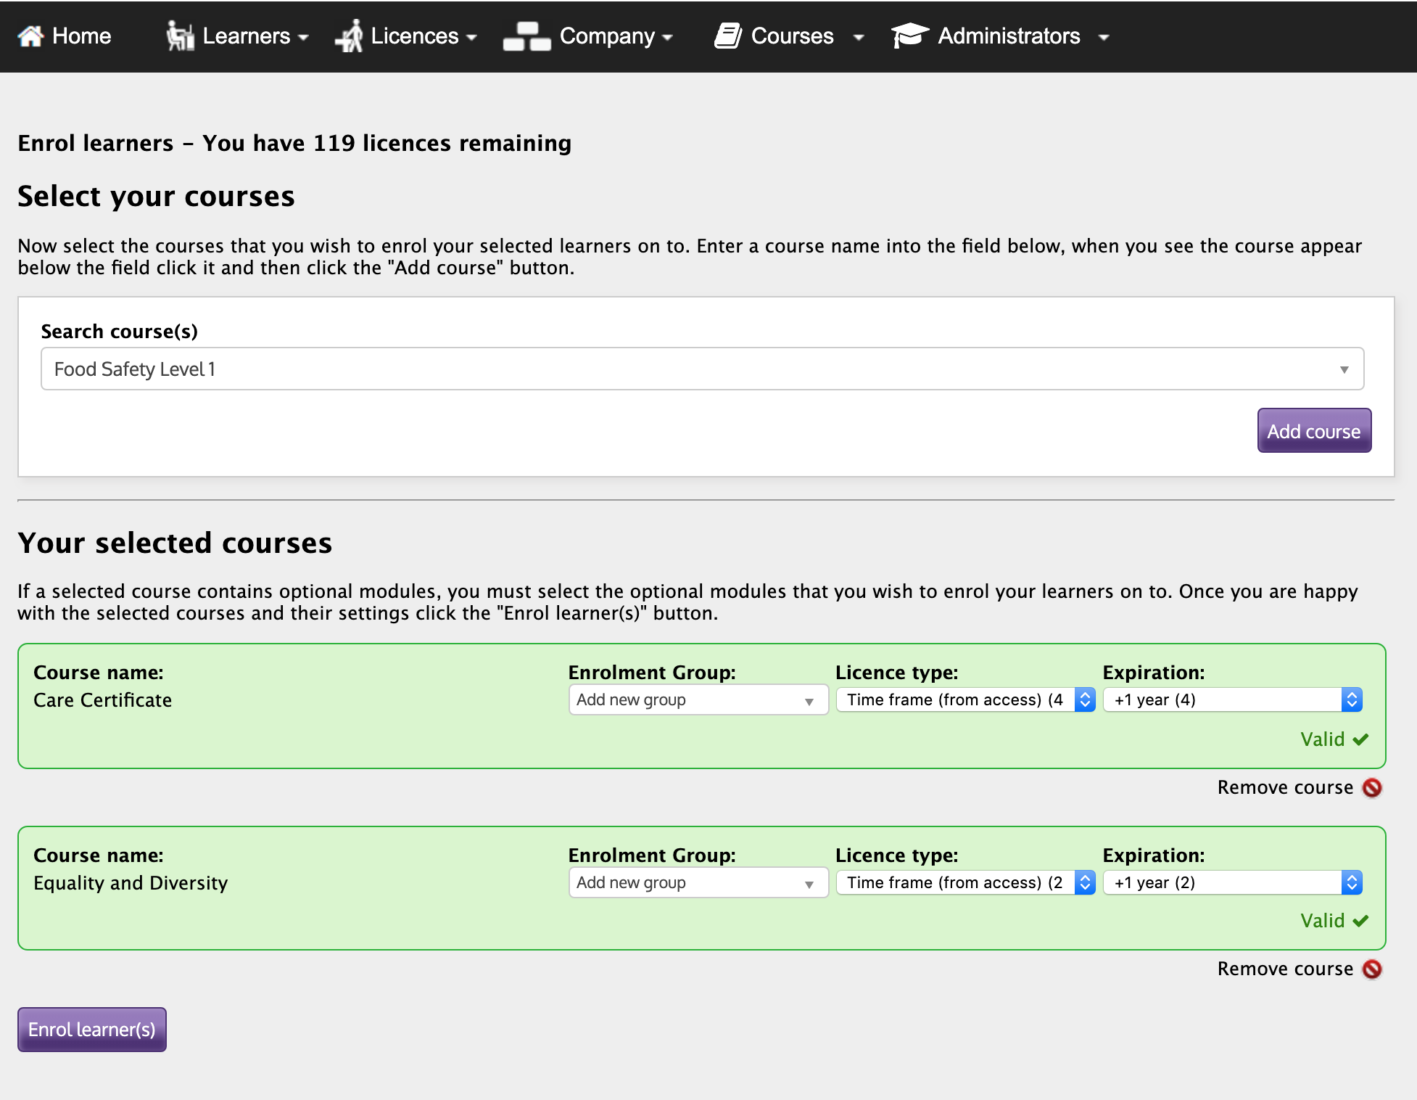1417x1100 pixels.
Task: Click red remove icon for Care Certificate
Action: (x=1372, y=787)
